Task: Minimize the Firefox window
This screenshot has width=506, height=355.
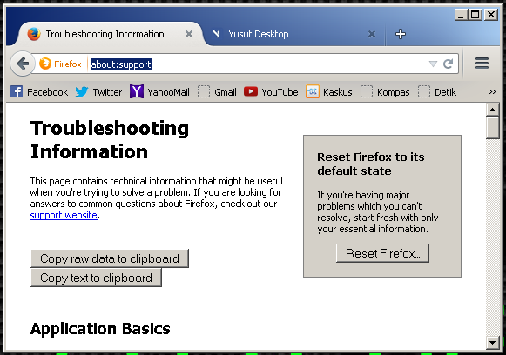Action: click(x=461, y=15)
